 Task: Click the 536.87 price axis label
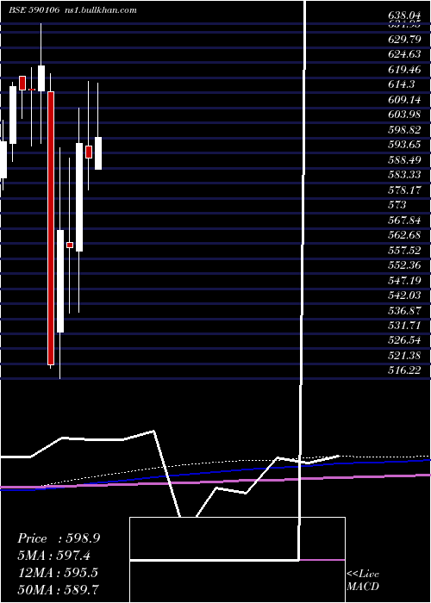(404, 310)
